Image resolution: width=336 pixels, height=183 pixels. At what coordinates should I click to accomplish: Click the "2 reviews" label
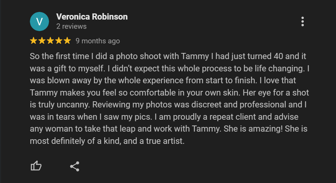click(71, 26)
